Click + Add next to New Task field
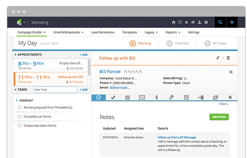 (x=83, y=89)
